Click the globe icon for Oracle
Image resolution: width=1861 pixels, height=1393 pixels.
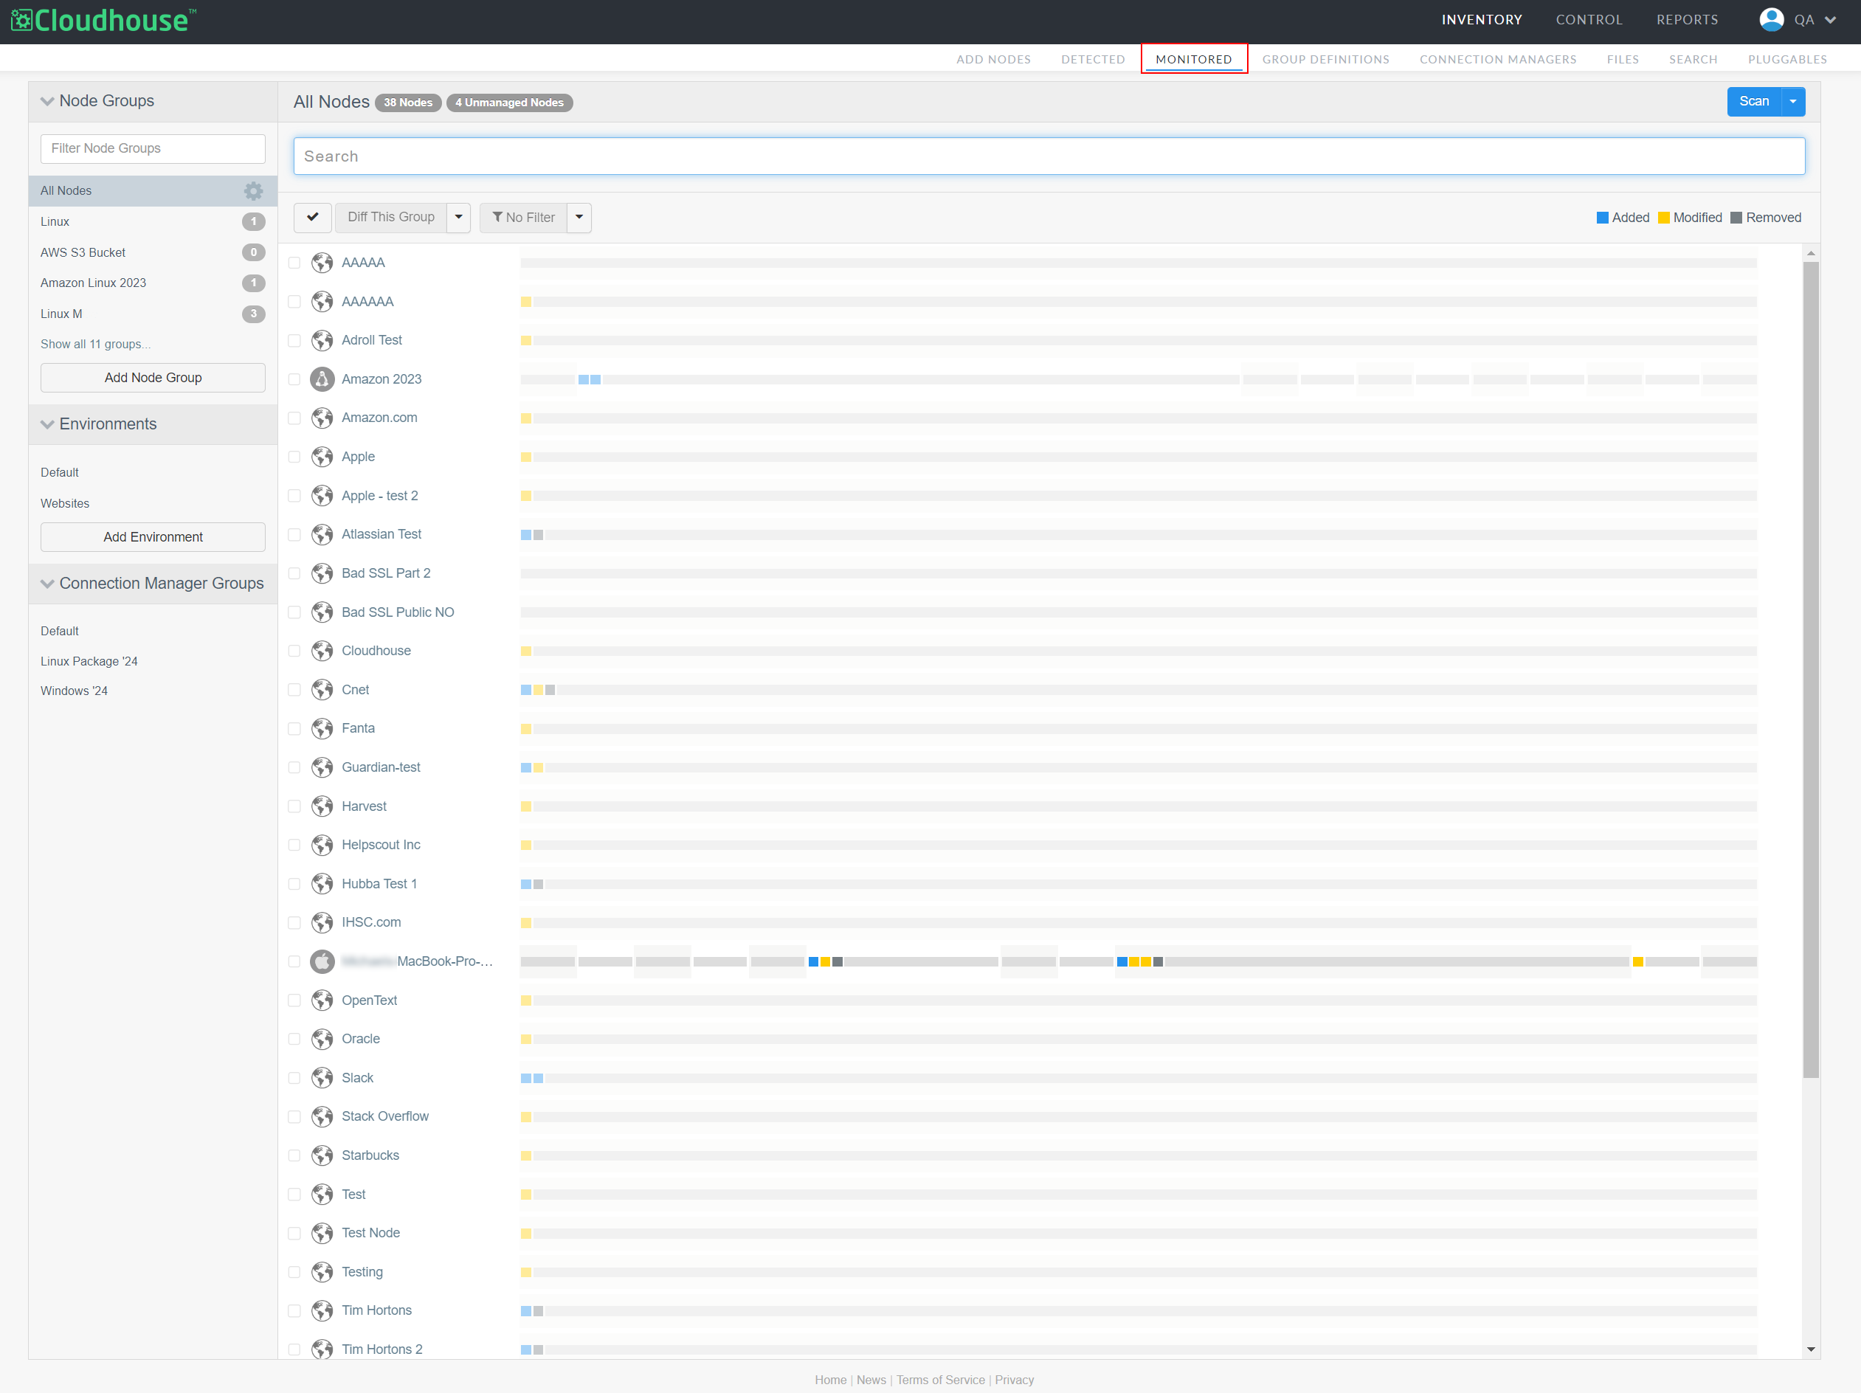pyautogui.click(x=322, y=1039)
